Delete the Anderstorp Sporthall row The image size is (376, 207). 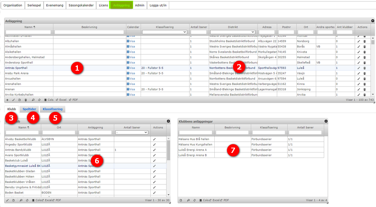(x=364, y=62)
